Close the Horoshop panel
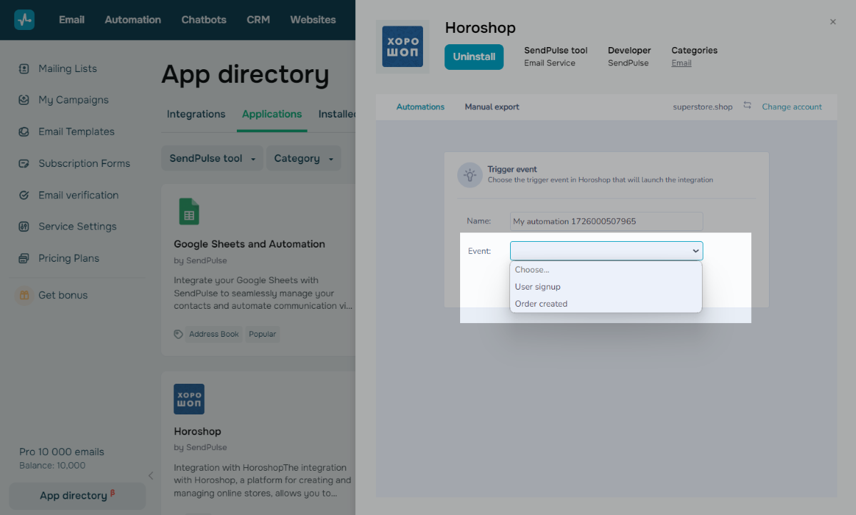856x515 pixels. [x=832, y=22]
